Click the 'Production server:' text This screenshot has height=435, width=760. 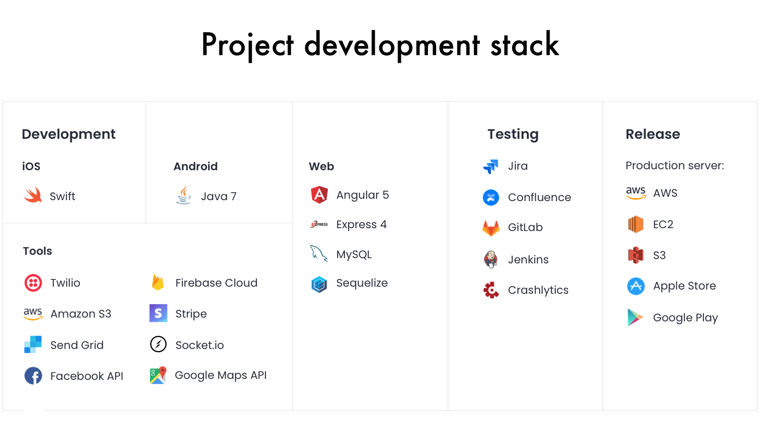[675, 165]
